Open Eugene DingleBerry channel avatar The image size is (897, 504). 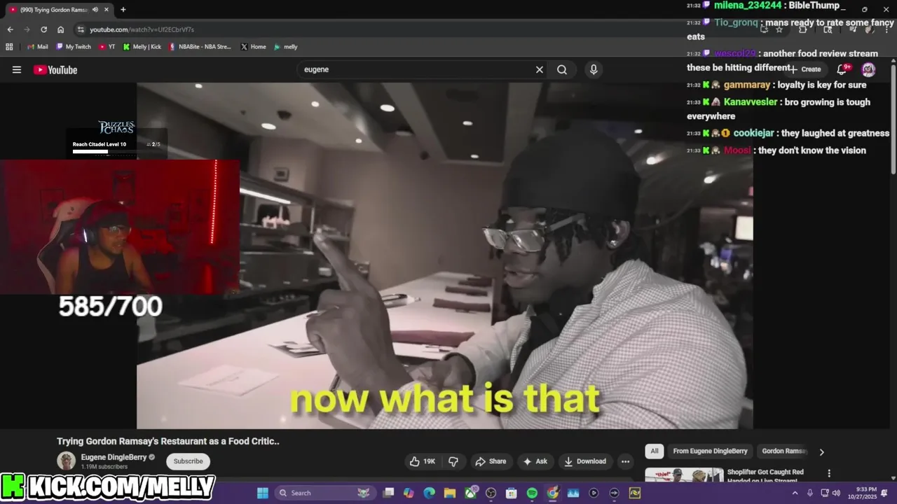67,461
